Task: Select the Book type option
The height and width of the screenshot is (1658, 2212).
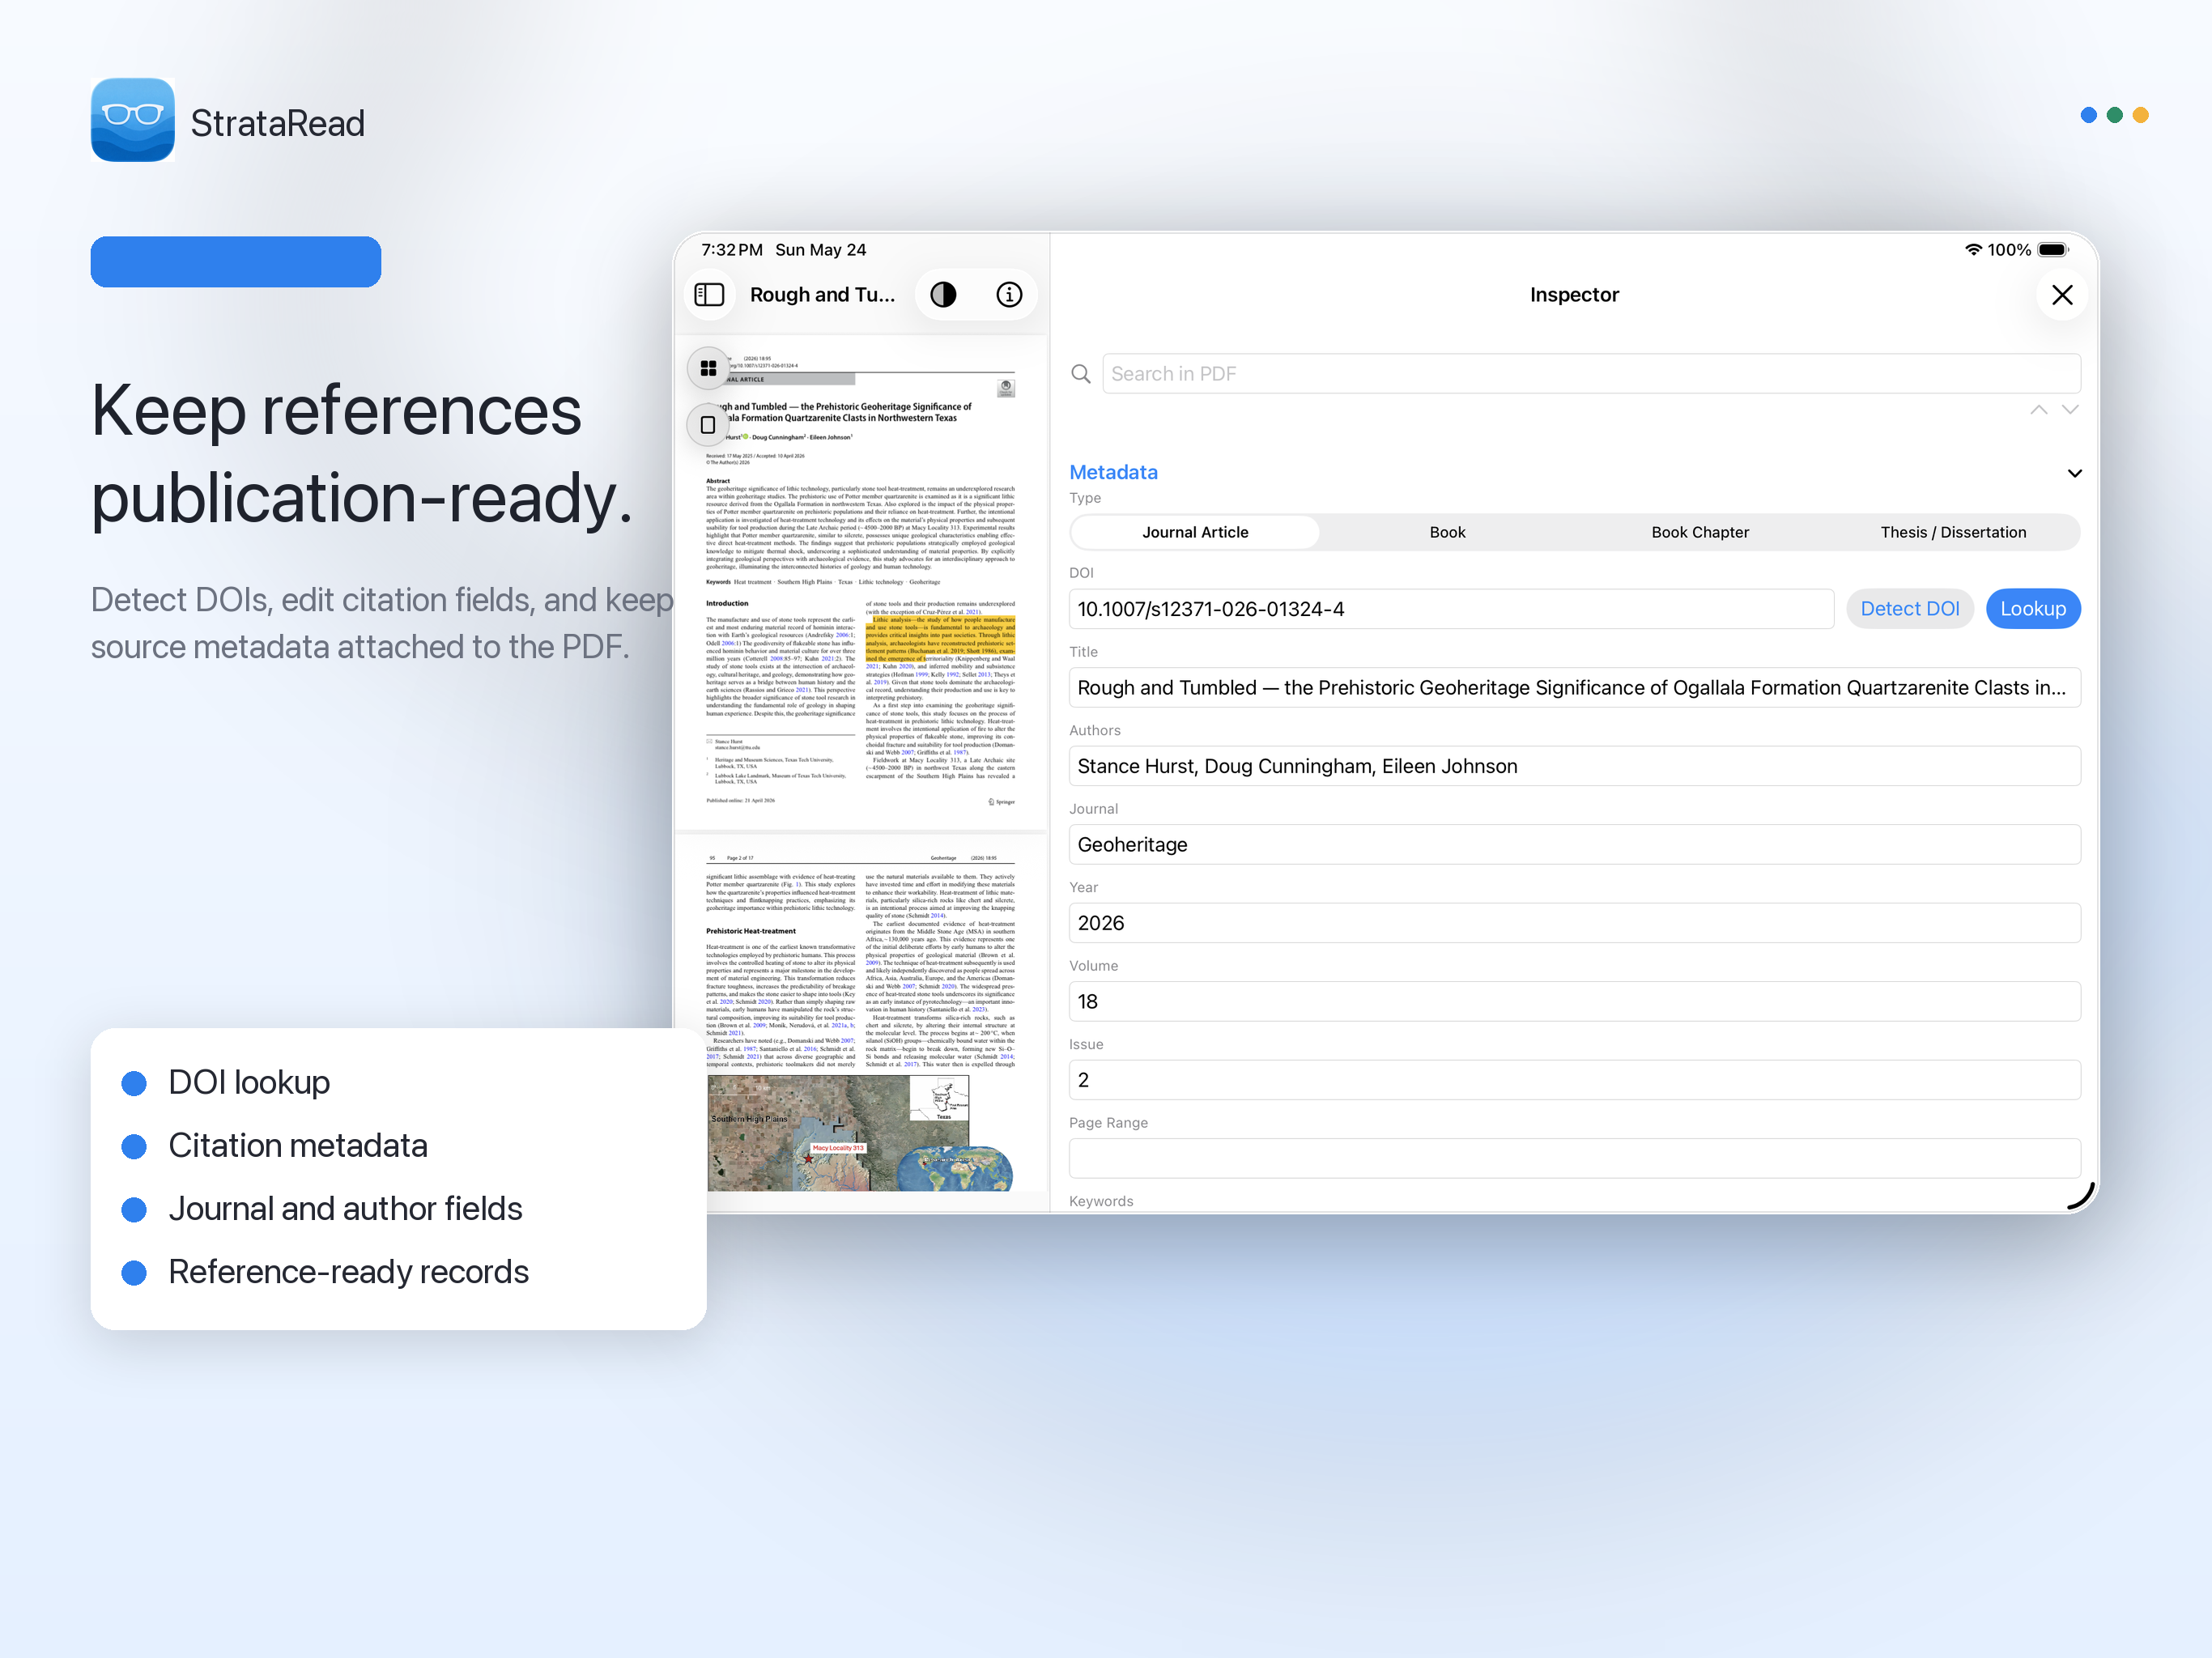Action: click(x=1447, y=532)
